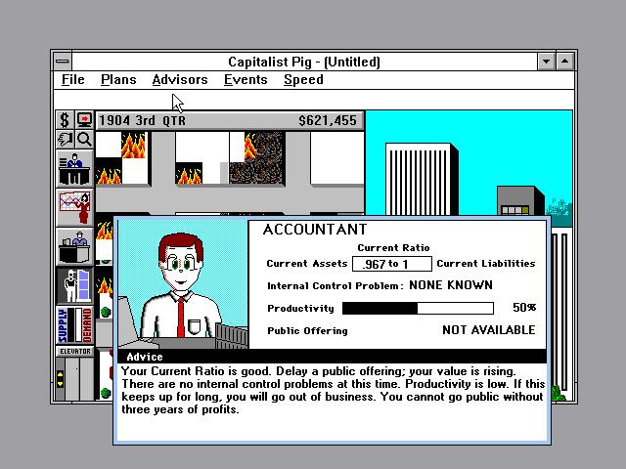
Task: Click the accountant portrait image
Action: pyautogui.click(x=183, y=284)
